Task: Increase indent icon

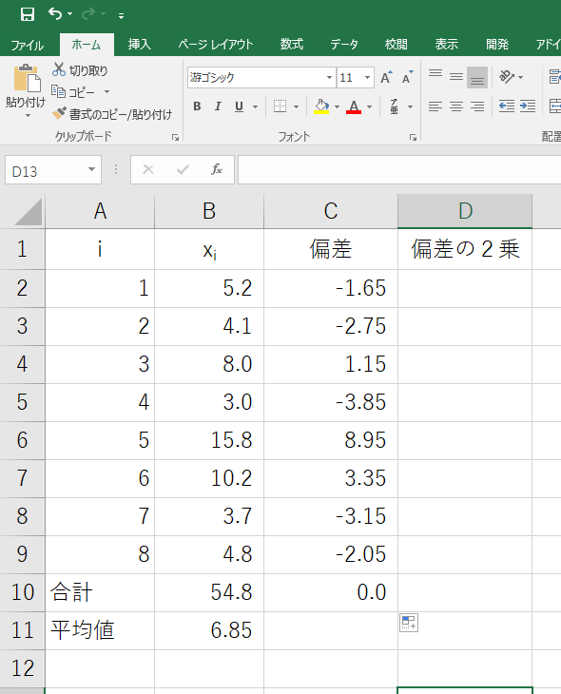Action: (528, 106)
